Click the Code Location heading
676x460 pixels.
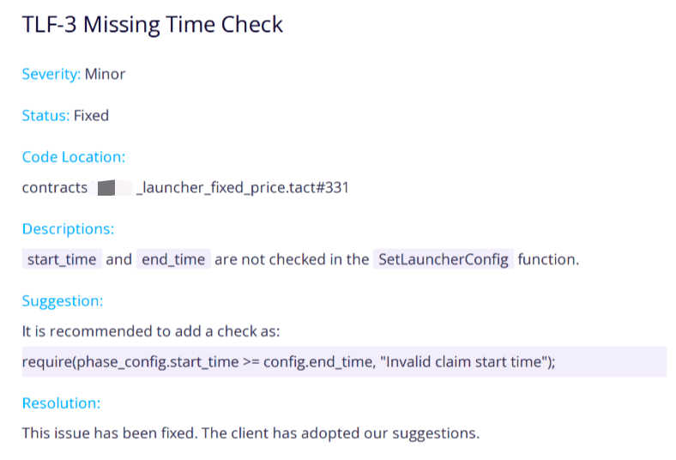(74, 157)
